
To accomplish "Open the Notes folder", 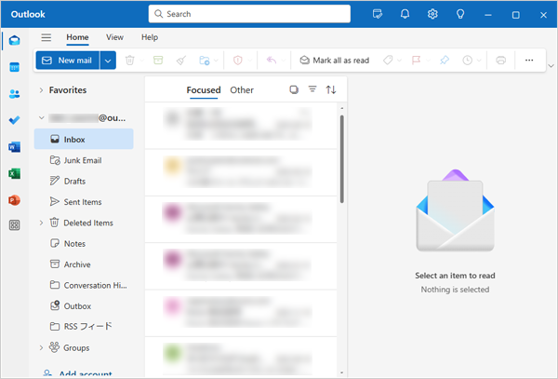I will pos(84,244).
